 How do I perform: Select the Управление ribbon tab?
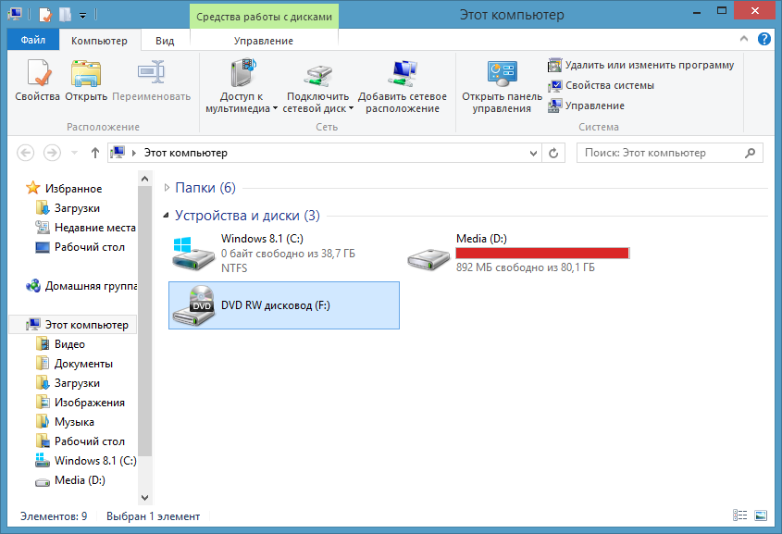coord(264,41)
